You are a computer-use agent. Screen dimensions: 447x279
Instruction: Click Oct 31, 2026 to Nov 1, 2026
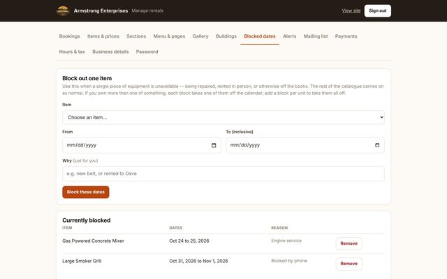pyautogui.click(x=198, y=261)
